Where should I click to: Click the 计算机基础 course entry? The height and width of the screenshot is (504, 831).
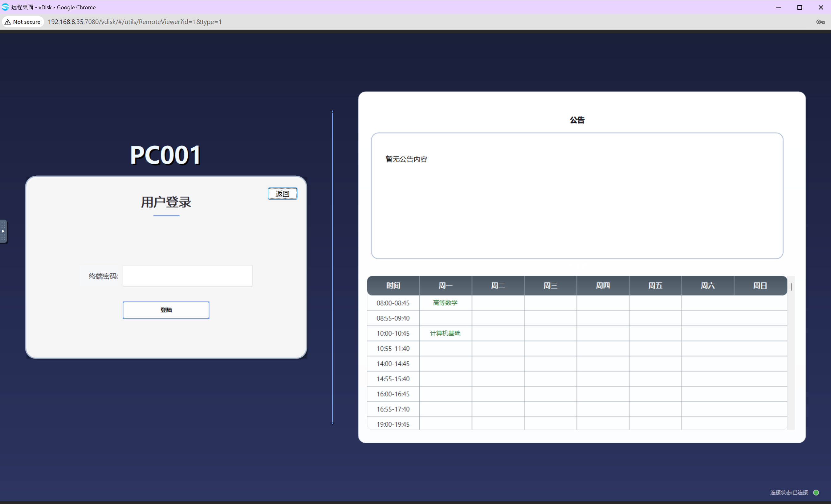pyautogui.click(x=445, y=333)
